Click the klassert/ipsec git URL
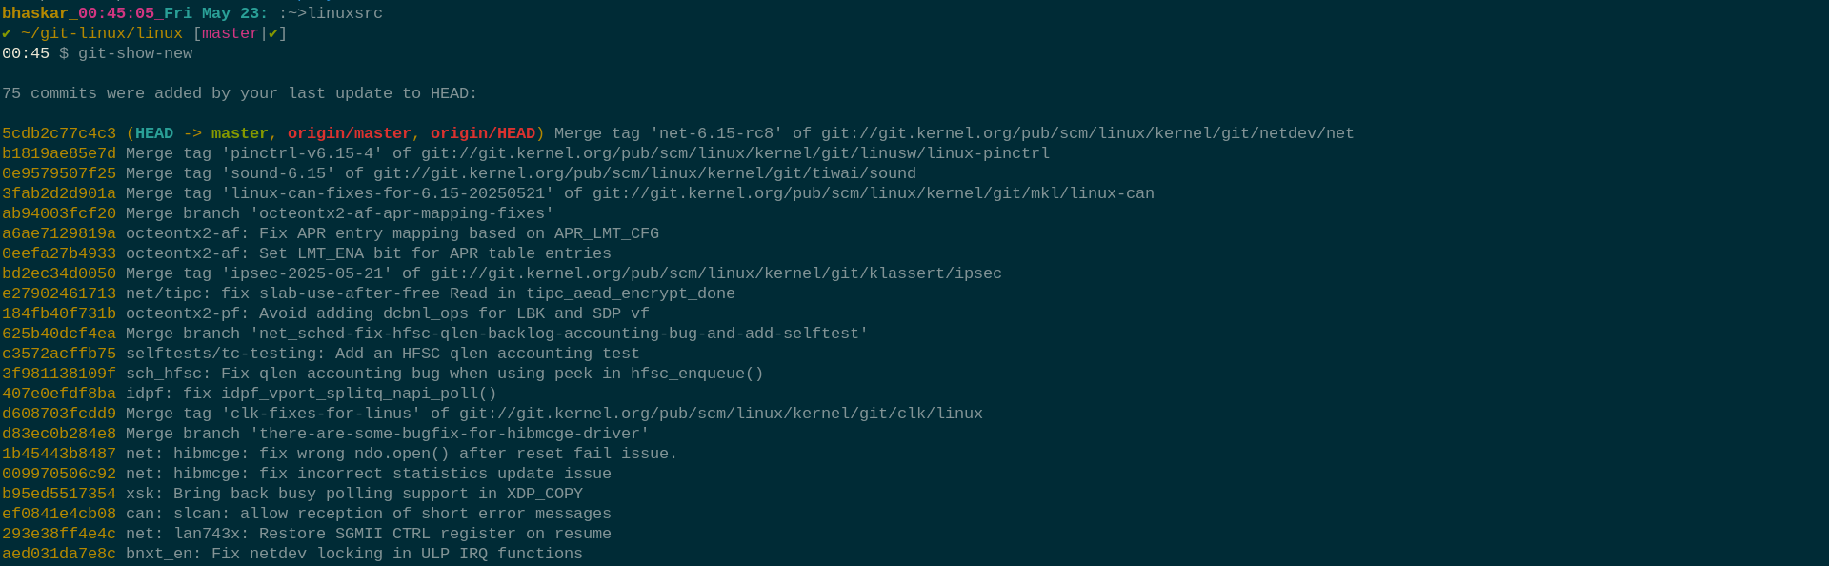 tap(716, 273)
